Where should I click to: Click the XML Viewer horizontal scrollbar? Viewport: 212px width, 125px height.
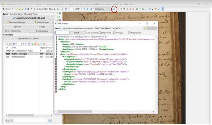tap(105, 111)
